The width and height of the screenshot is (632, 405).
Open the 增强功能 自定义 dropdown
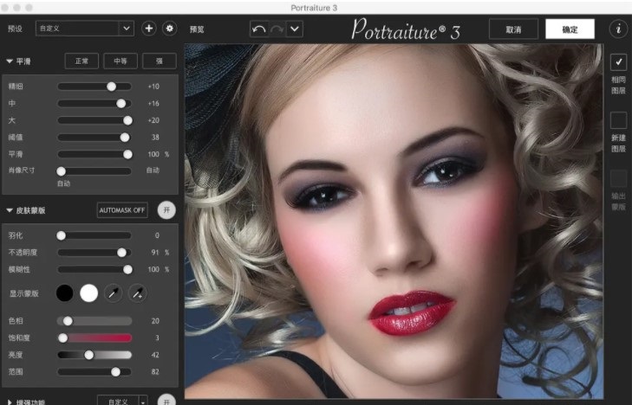(x=122, y=402)
